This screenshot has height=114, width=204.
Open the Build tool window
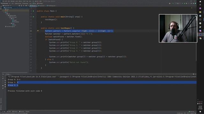(x=27, y=111)
